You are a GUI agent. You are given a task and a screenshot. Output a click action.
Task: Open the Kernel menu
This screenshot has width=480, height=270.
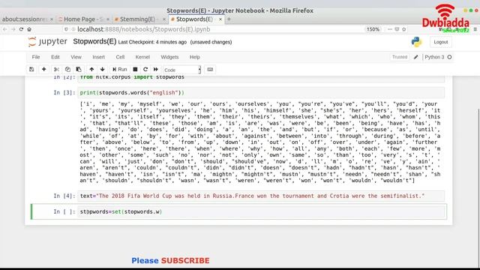(142, 57)
